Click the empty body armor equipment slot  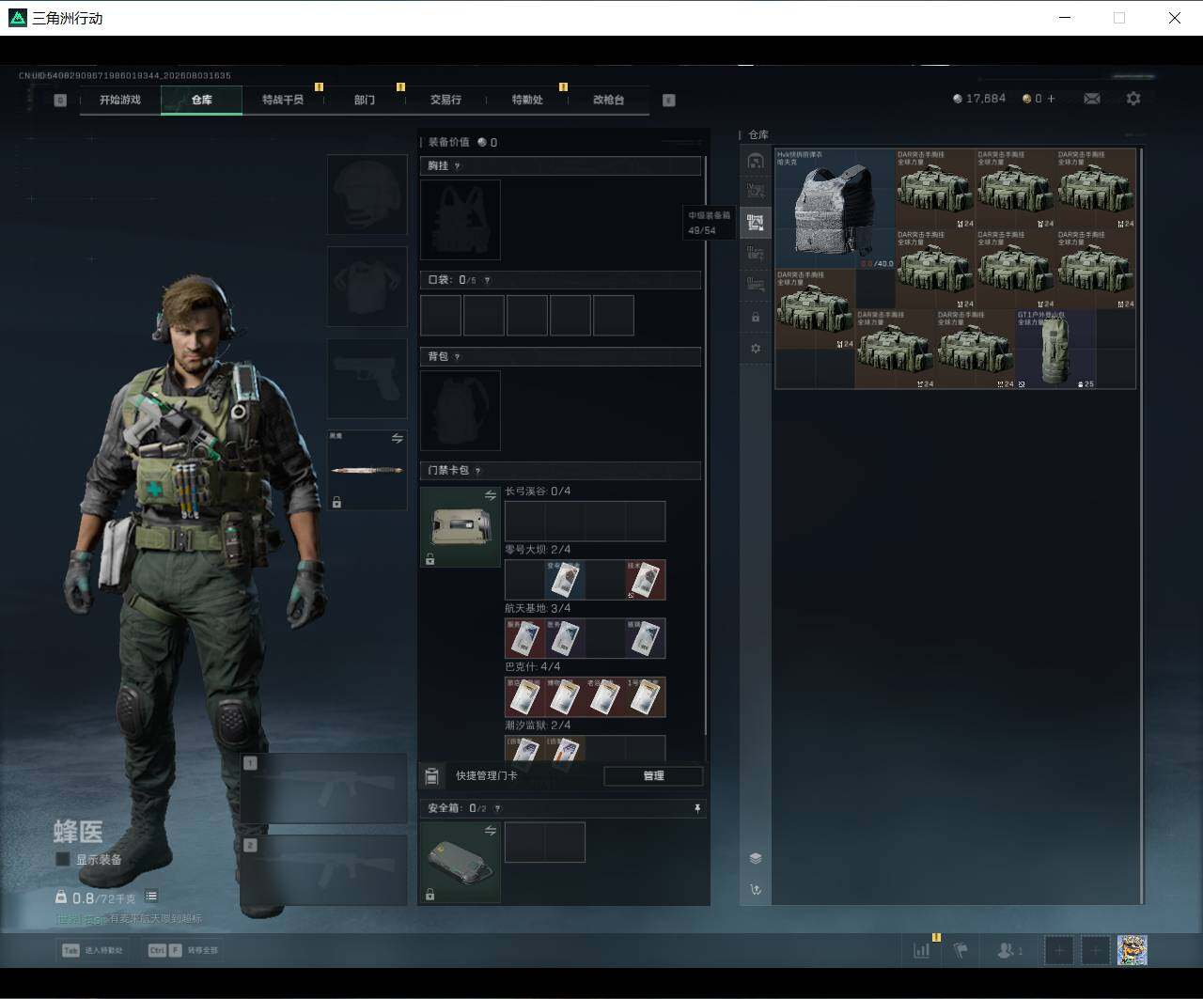pos(367,287)
